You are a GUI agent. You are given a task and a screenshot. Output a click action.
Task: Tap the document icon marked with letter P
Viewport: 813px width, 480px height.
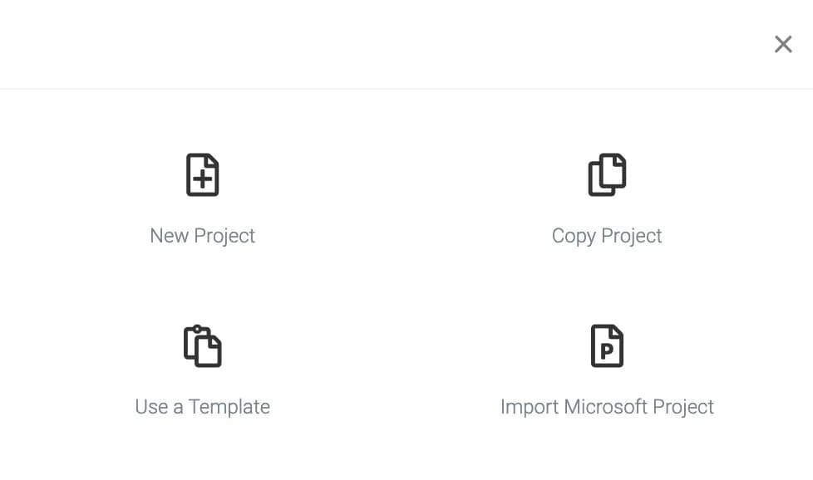607,346
